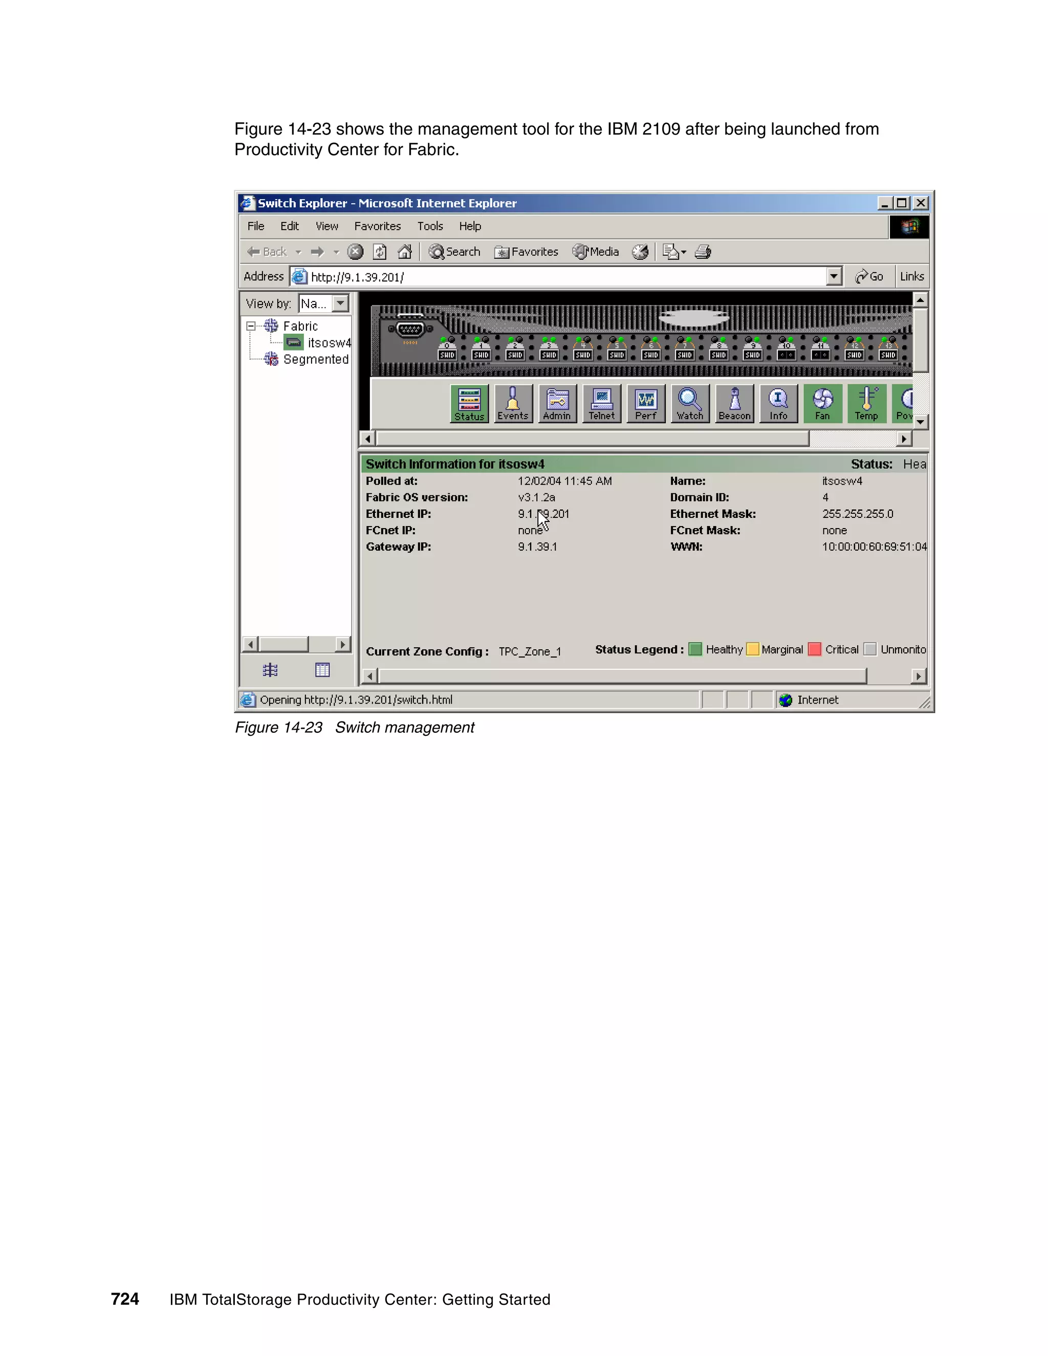Click the fabric topology view icon
The image size is (1048, 1356).
[270, 670]
